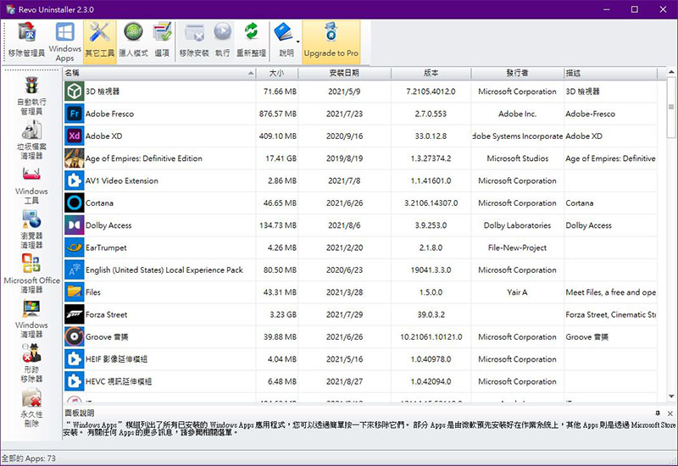Click install date 2019/8/19 cell
678x466 pixels.
coord(344,158)
